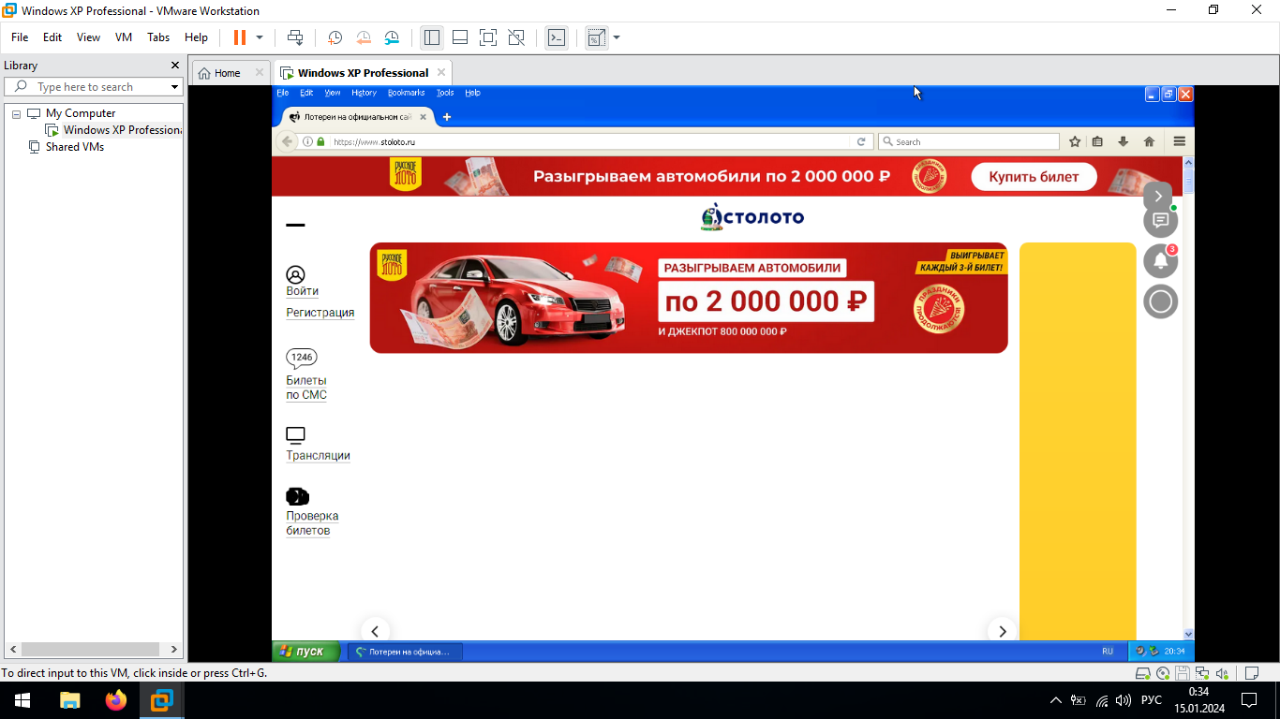The image size is (1280, 719).
Task: Take a snapshot of this virtual machine
Action: pos(335,37)
